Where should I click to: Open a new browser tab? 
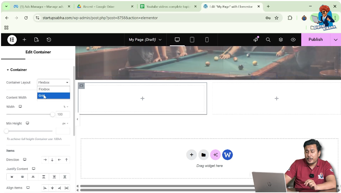pos(268,7)
